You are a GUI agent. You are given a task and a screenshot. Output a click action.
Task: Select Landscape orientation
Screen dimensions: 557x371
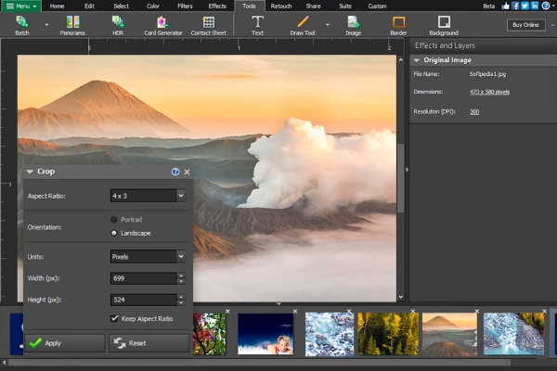tap(114, 233)
